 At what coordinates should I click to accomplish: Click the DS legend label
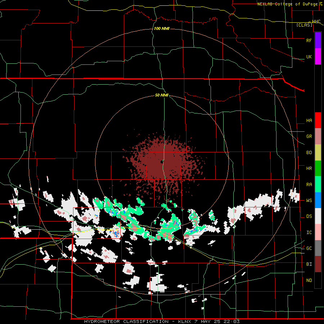click(309, 216)
